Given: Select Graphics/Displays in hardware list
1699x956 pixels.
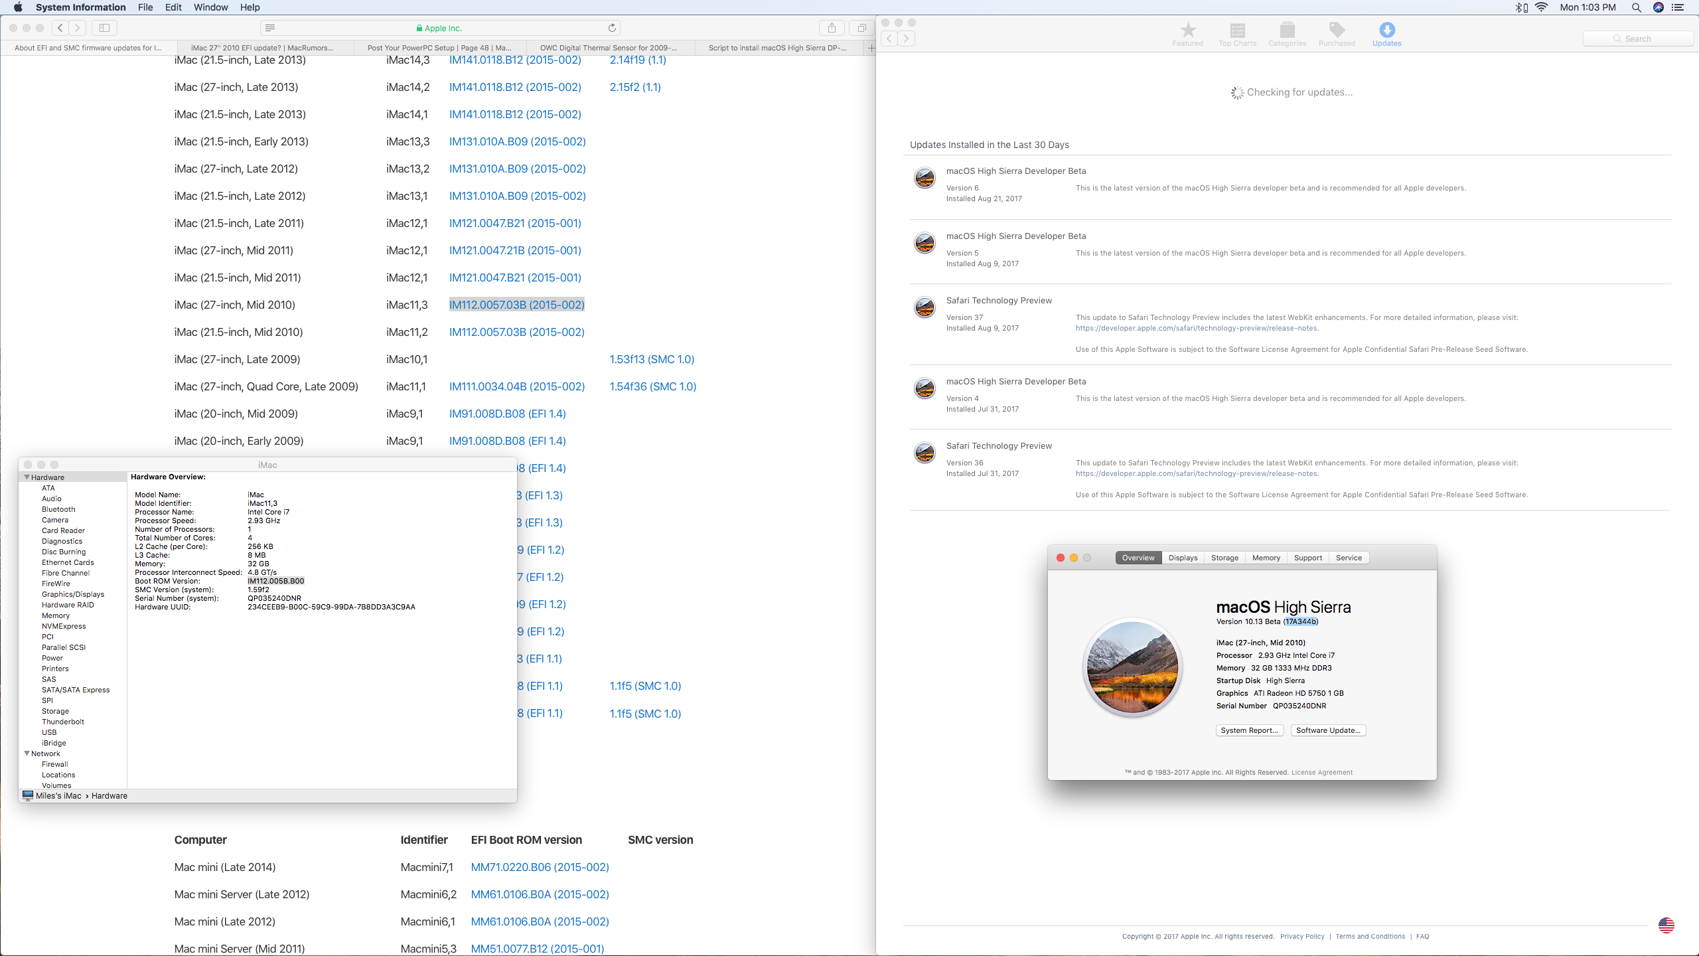Looking at the screenshot, I should [72, 594].
